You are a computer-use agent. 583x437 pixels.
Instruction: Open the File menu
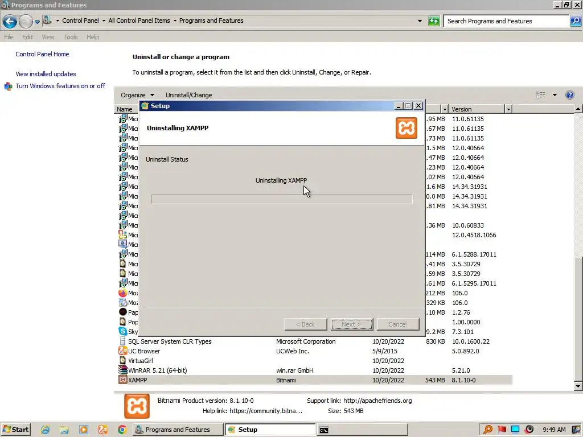pyautogui.click(x=9, y=37)
